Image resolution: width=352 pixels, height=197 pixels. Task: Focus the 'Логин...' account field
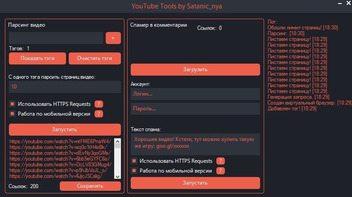pyautogui.click(x=195, y=94)
